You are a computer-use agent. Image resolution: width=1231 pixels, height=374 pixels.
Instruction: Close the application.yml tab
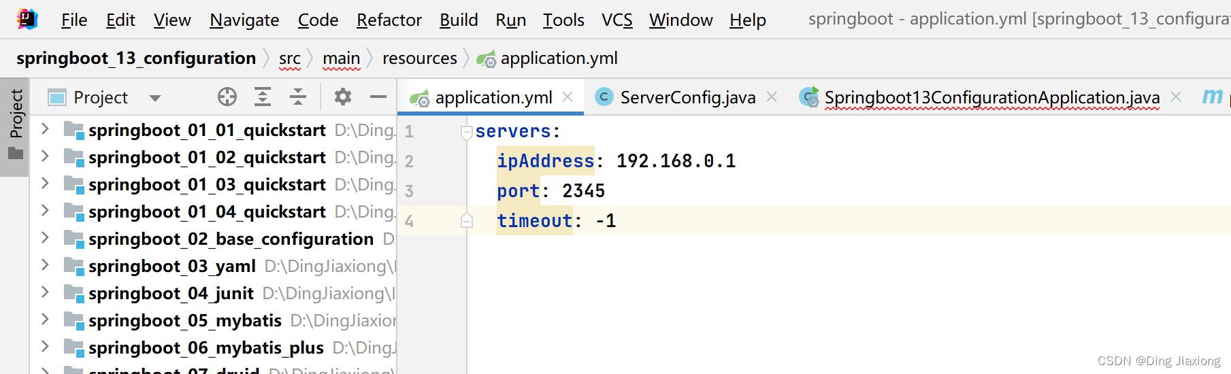[x=568, y=97]
